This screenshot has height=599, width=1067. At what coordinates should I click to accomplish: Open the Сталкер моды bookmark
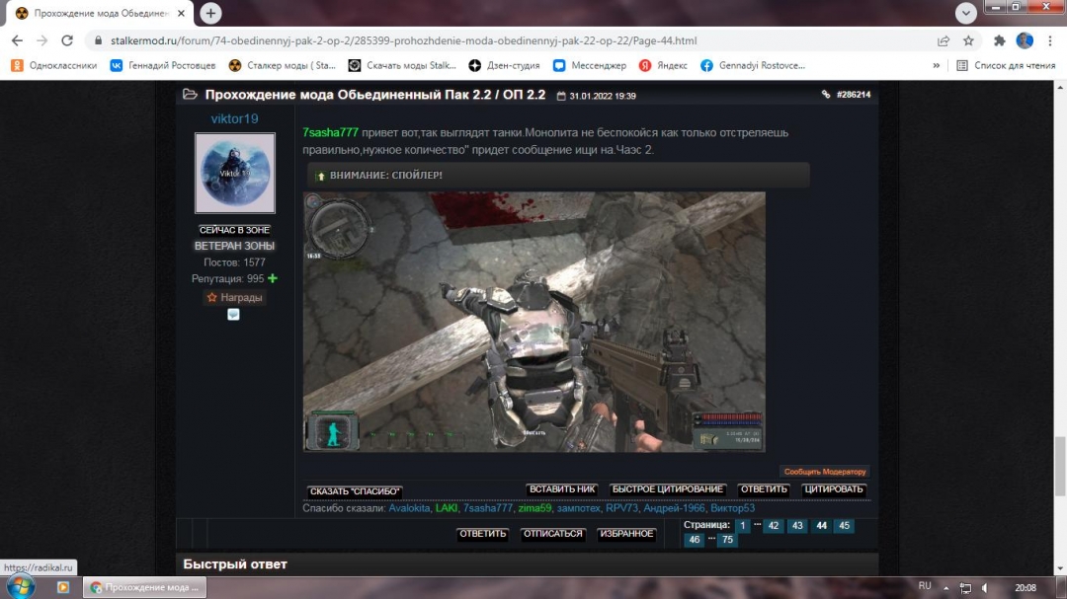pyautogui.click(x=282, y=65)
